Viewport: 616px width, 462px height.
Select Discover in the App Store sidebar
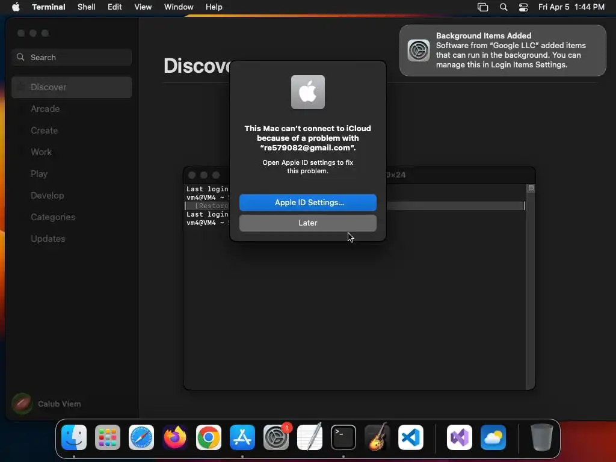(x=72, y=87)
